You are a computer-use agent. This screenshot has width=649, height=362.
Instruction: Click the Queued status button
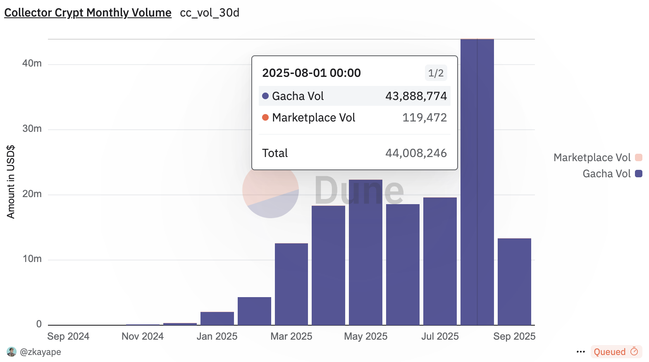610,352
